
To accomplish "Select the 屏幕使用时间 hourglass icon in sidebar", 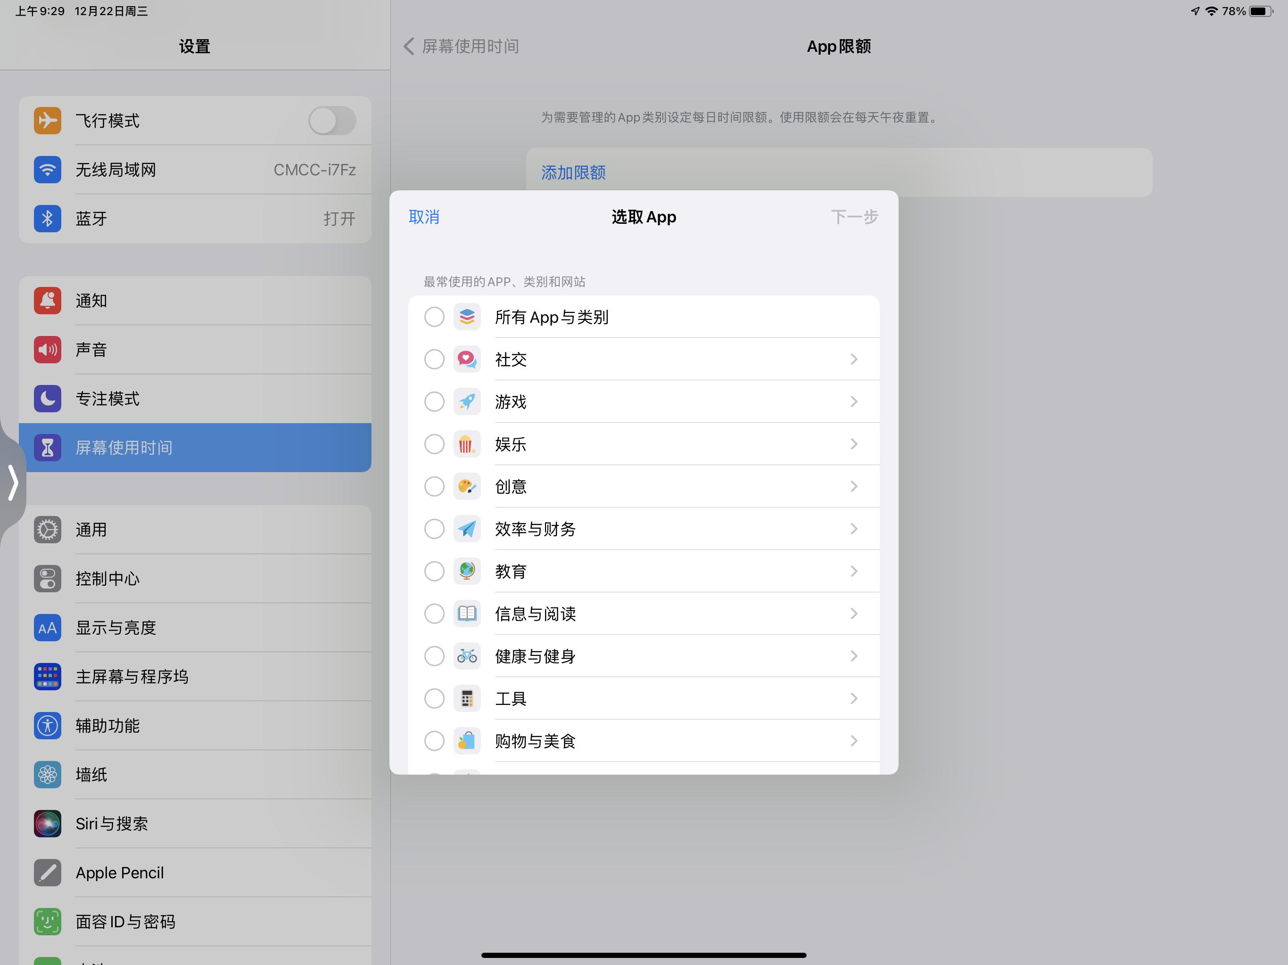I will (47, 447).
